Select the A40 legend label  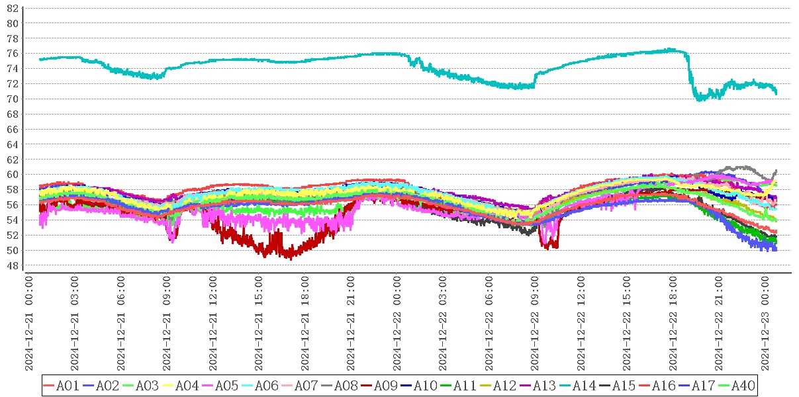[x=742, y=386]
